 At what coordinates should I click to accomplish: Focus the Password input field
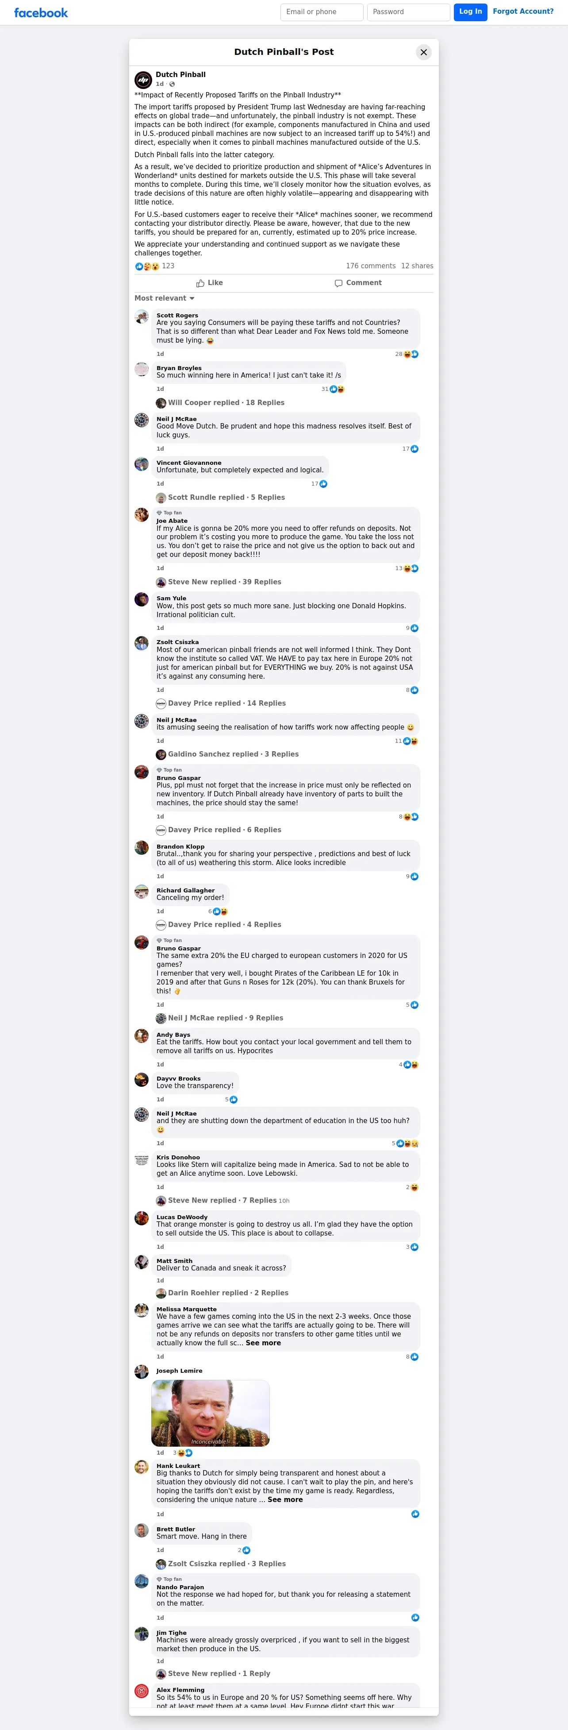pos(408,12)
